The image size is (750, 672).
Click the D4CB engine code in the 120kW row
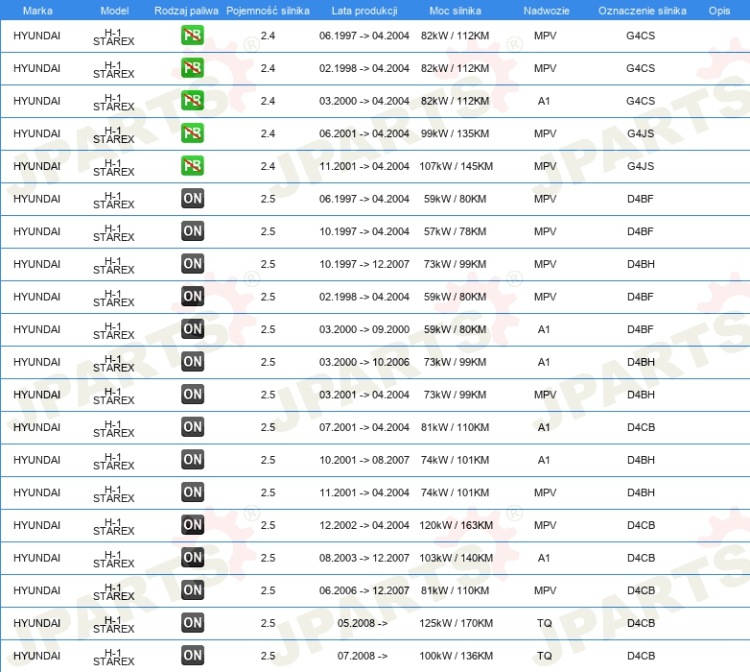point(641,525)
